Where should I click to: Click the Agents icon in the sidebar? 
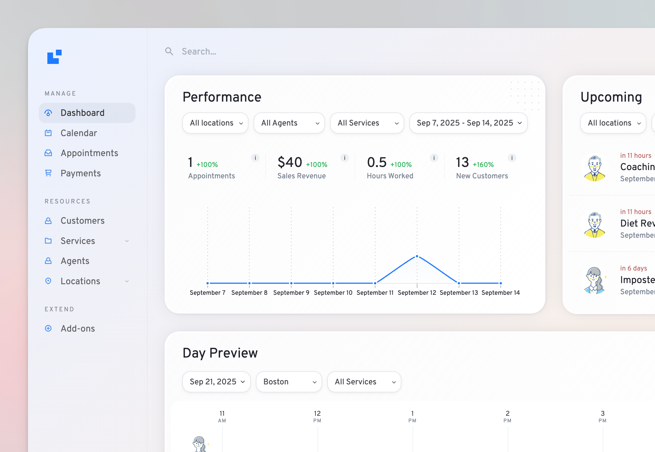[48, 261]
